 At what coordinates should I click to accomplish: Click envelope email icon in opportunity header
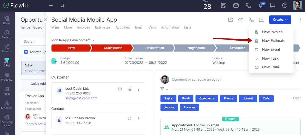[262, 20]
